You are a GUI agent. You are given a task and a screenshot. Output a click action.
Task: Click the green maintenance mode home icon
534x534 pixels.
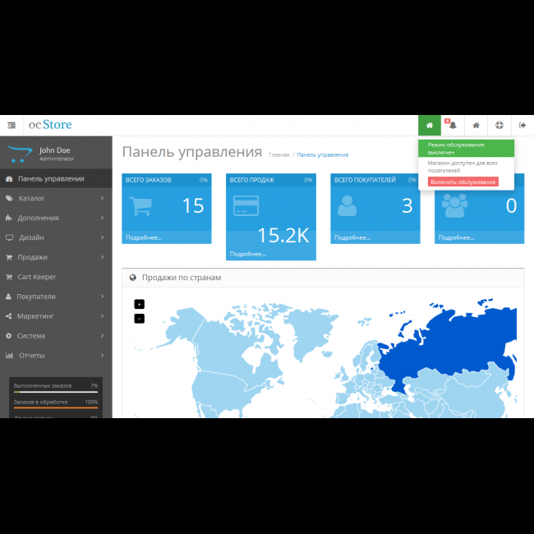pyautogui.click(x=429, y=126)
